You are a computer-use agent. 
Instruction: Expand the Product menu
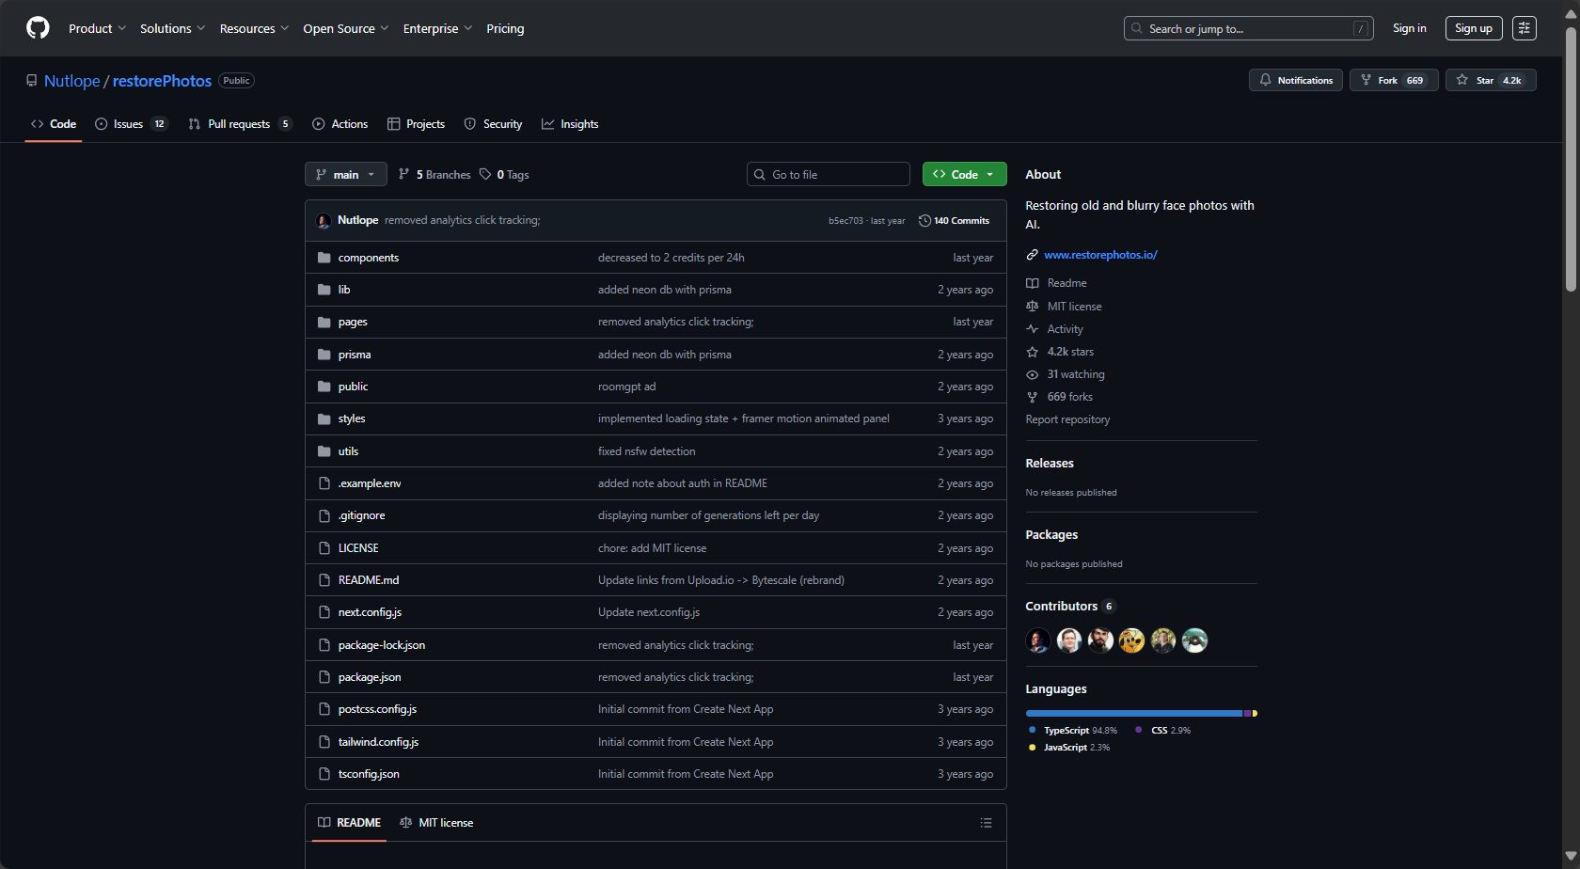click(97, 29)
